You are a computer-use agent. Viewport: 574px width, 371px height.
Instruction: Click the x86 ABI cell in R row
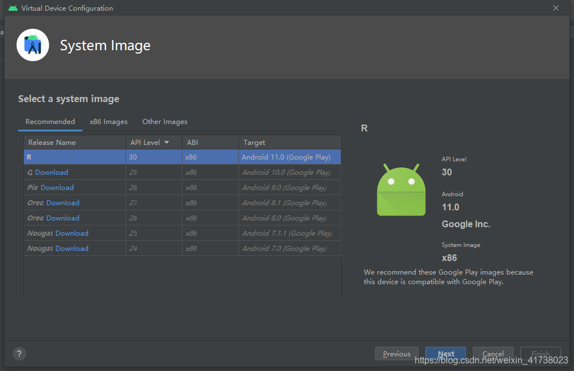click(x=210, y=157)
